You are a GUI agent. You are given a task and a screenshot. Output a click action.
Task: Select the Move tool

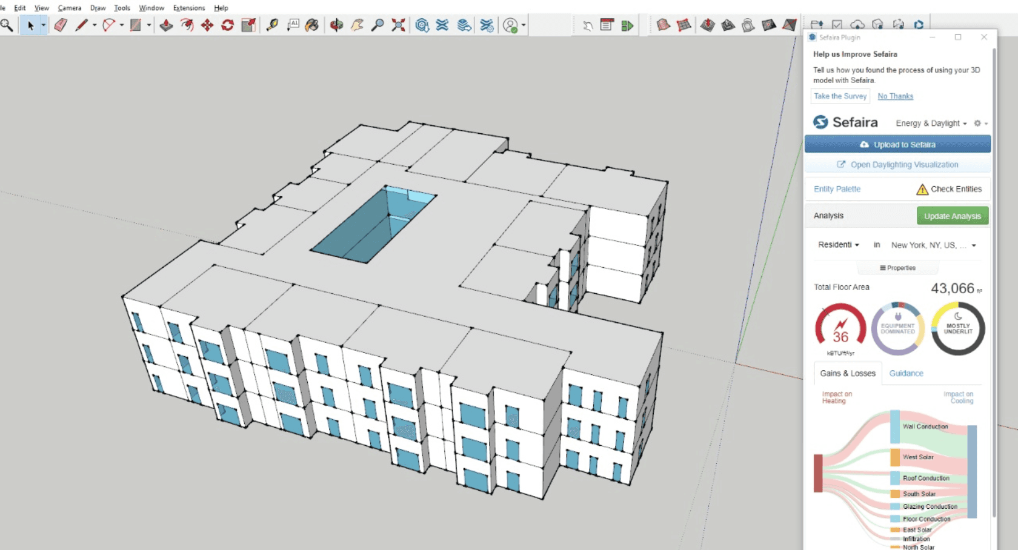(x=207, y=25)
